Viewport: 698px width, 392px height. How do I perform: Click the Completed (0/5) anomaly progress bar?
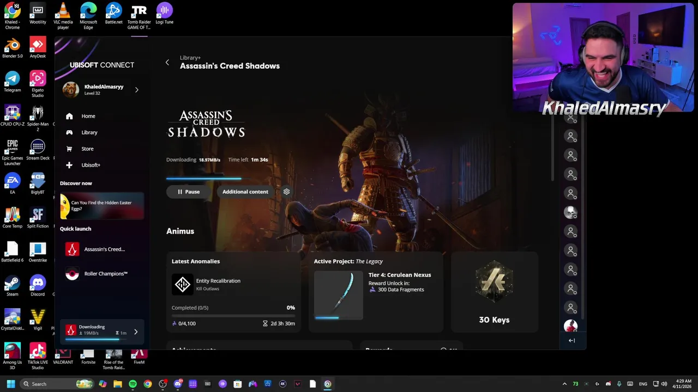[233, 315]
